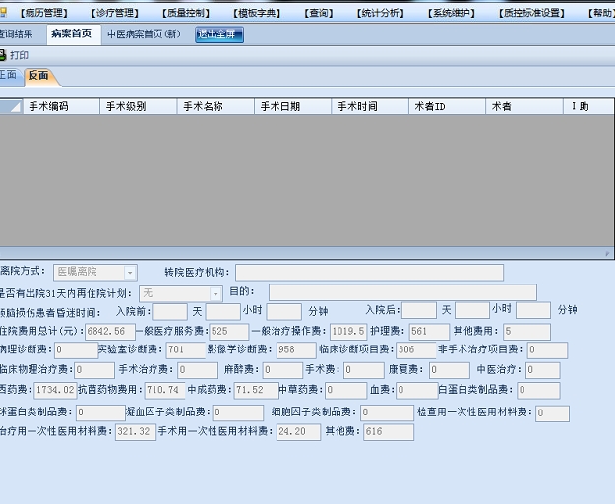Click the 其他费用 field showing 5

(x=527, y=332)
